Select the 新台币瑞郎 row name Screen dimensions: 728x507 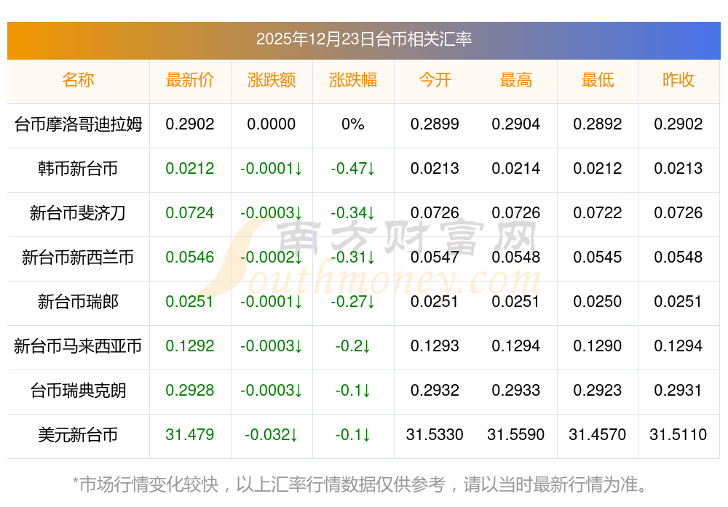coord(78,302)
